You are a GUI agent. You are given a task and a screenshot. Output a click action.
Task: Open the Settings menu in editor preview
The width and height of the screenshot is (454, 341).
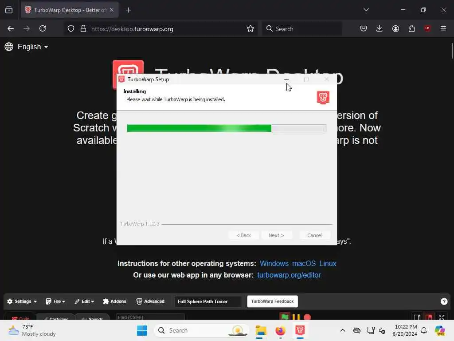[22, 301]
